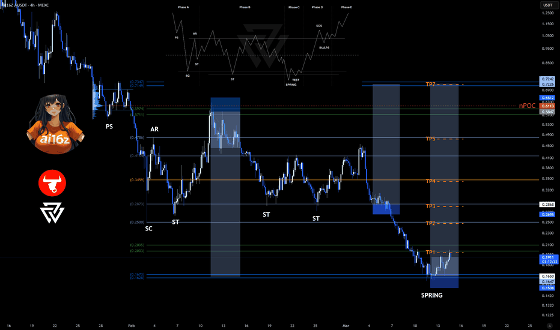Click the 0.7226 price tag on the axis
Screen dimensions: 560x330
click(x=547, y=84)
